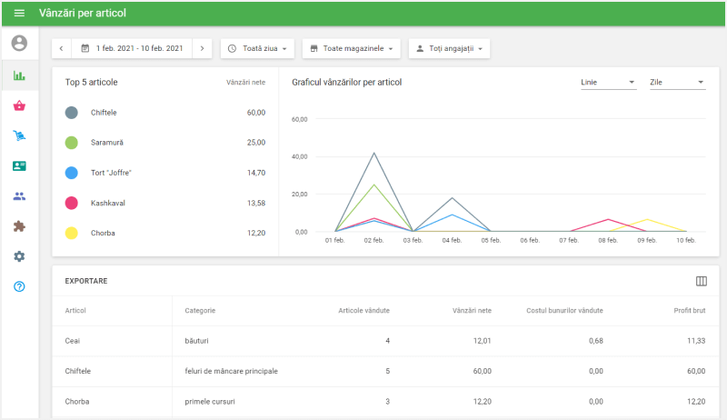Sort by the Profit brut column header
Viewport: 727px width, 420px height.
pos(690,311)
